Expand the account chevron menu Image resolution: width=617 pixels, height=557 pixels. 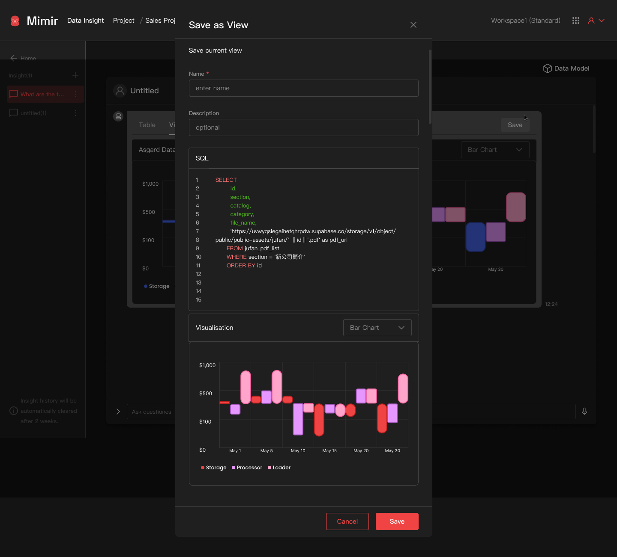[602, 20]
